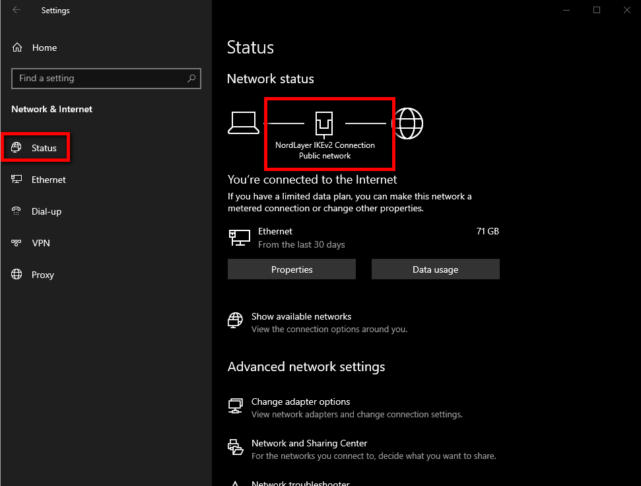Screen dimensions: 641x486
Task: Click the Network and Sharing Center icon
Action: pyautogui.click(x=235, y=447)
